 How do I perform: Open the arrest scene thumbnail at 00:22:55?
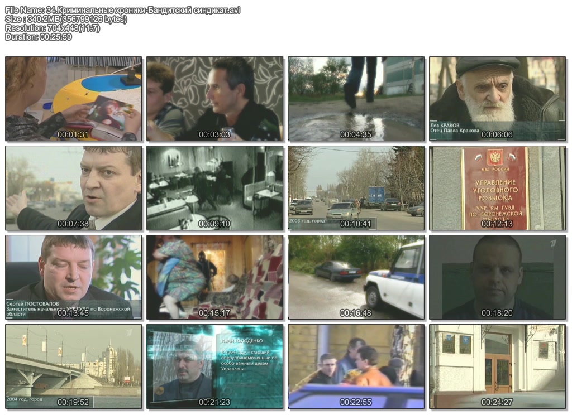click(x=356, y=366)
